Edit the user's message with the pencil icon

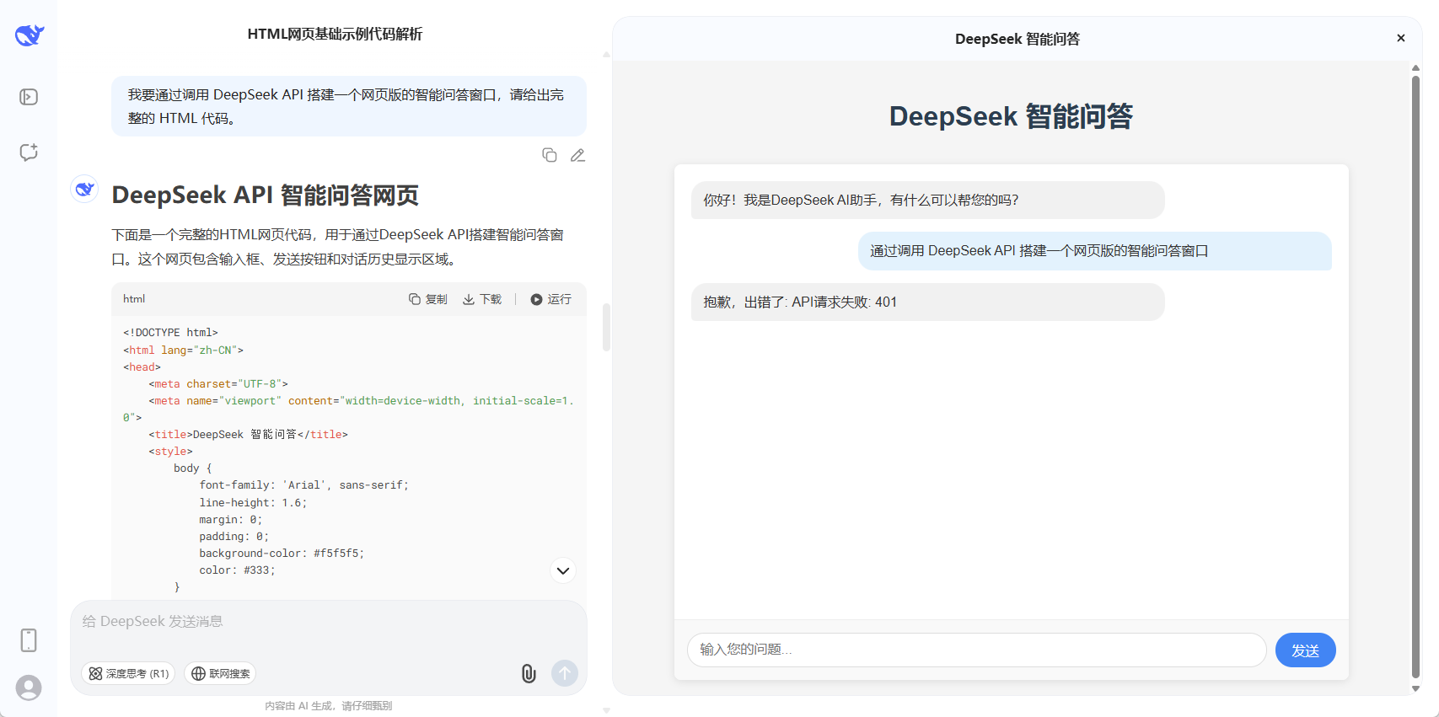577,155
